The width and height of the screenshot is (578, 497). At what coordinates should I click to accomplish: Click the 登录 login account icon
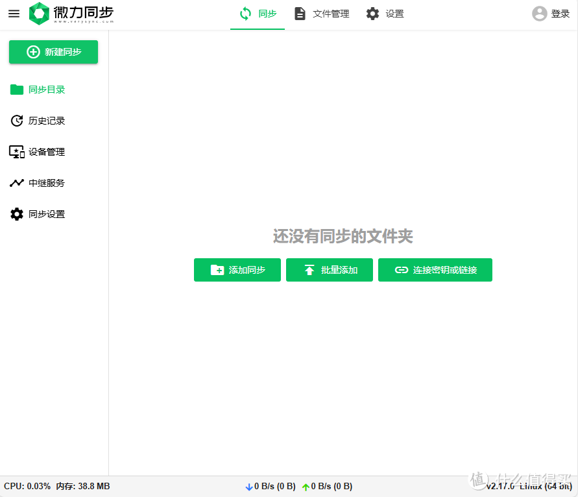[x=539, y=13]
